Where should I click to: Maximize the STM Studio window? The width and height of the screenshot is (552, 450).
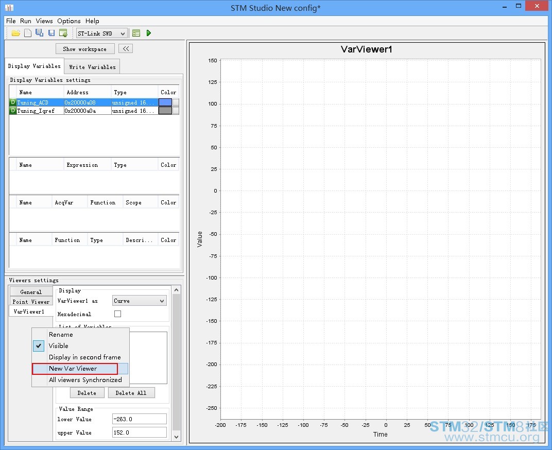518,6
